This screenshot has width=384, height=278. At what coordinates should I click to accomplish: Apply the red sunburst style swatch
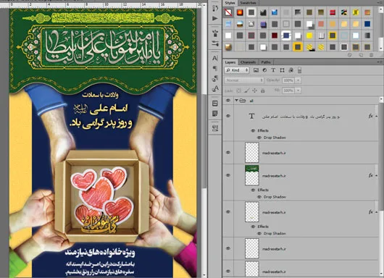point(240,12)
